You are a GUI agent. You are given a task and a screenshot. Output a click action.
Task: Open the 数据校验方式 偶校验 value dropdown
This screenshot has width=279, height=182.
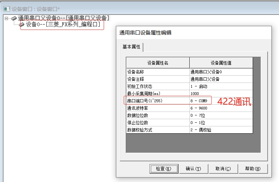(221, 130)
